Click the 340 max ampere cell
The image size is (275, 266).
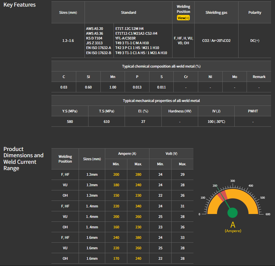click(x=138, y=206)
